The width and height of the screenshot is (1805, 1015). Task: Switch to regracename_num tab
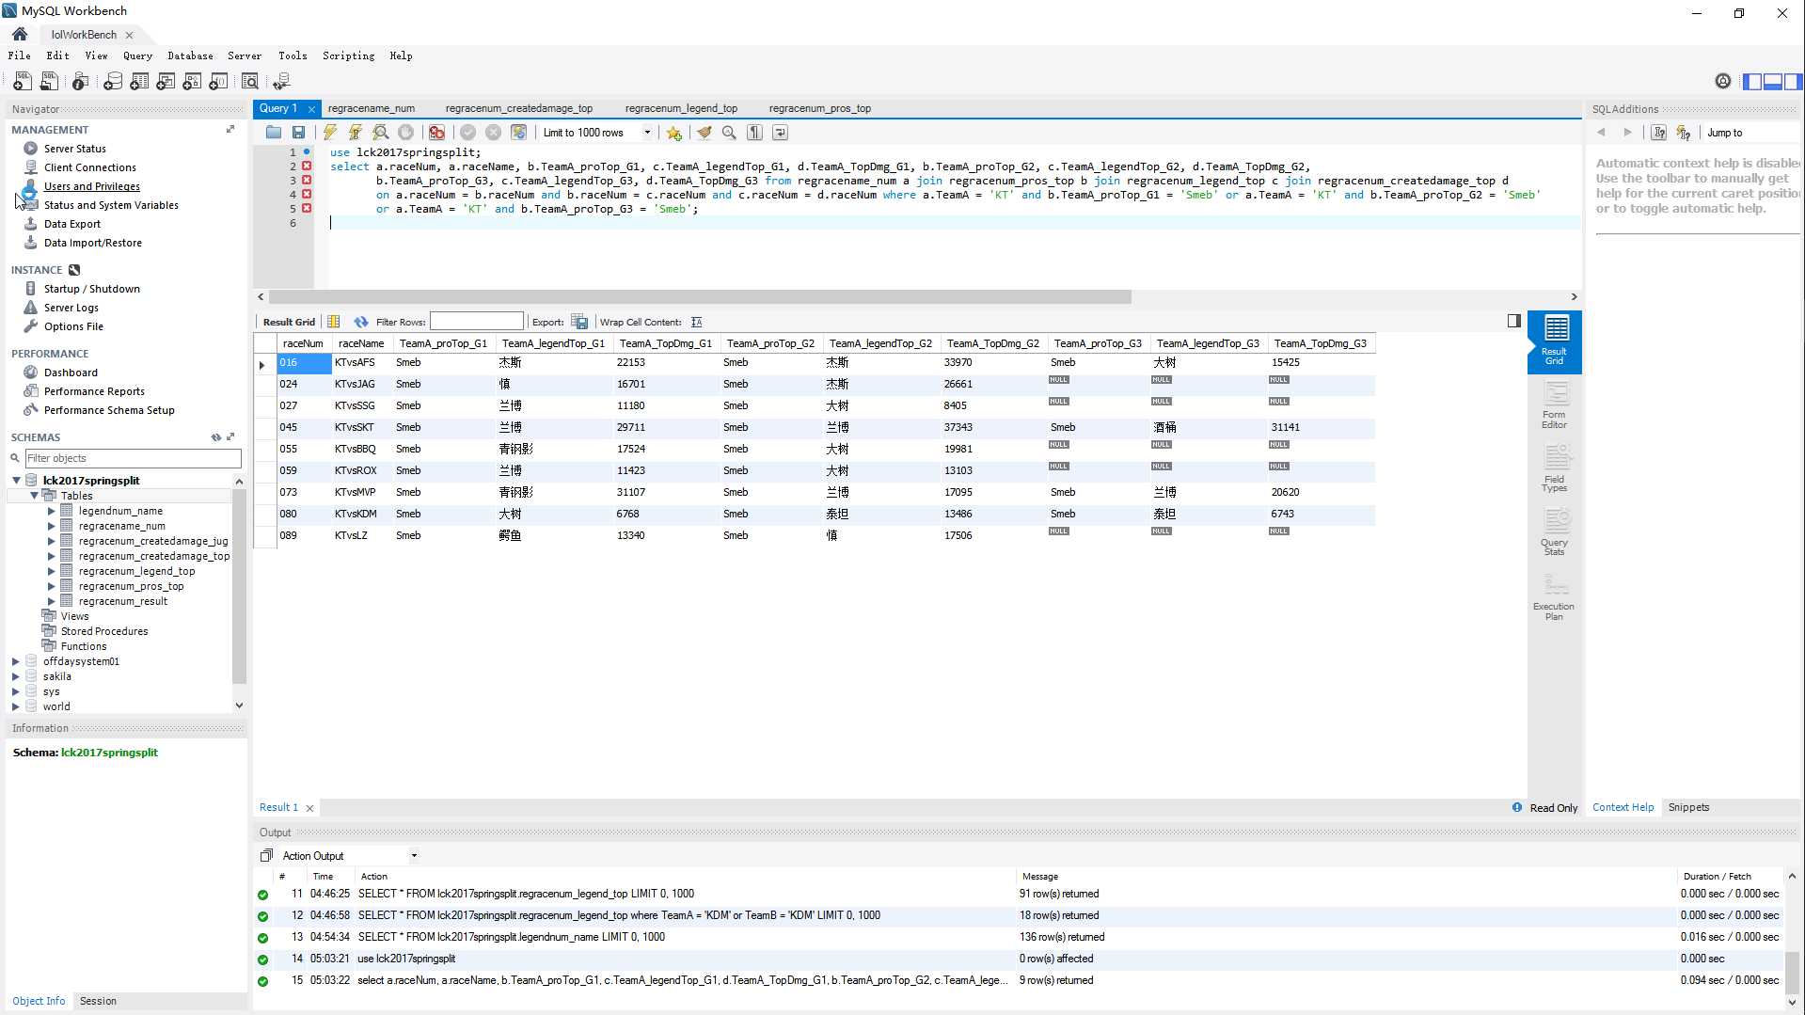click(372, 108)
